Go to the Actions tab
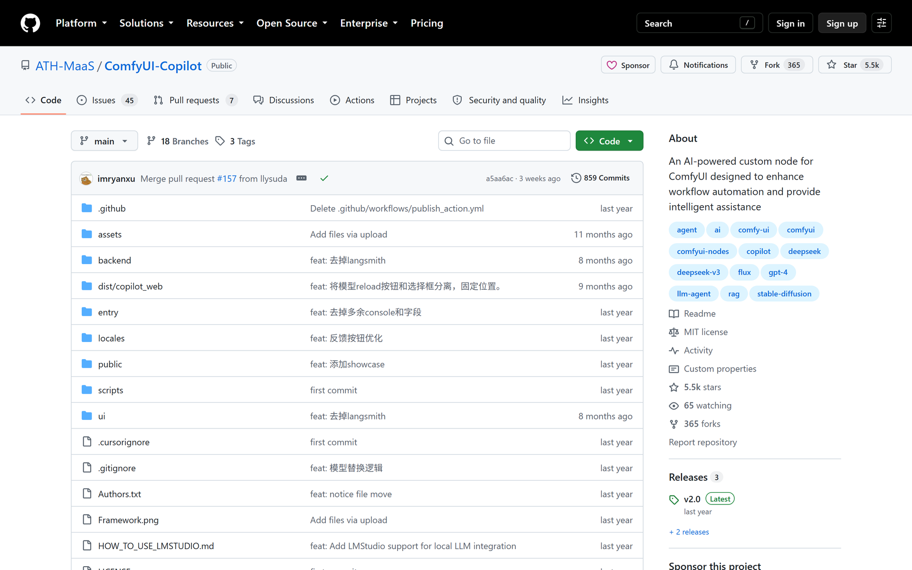 352,100
